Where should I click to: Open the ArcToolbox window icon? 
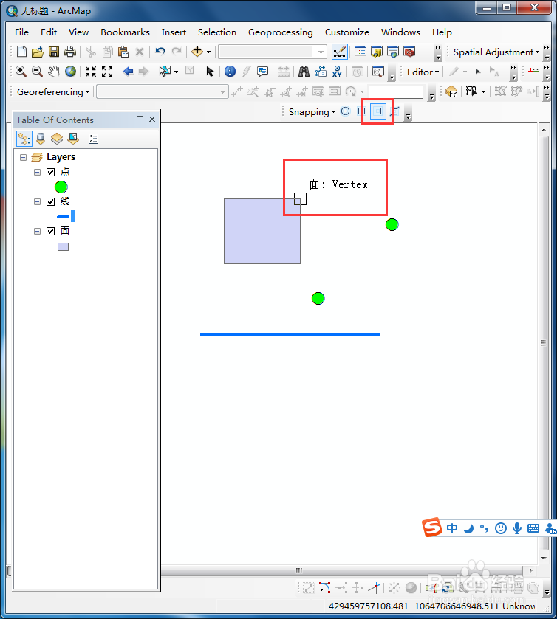(x=409, y=52)
